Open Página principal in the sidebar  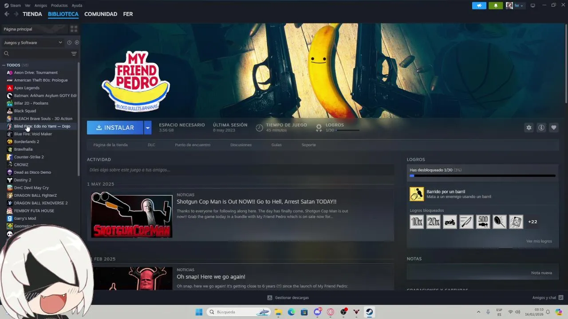pos(35,29)
